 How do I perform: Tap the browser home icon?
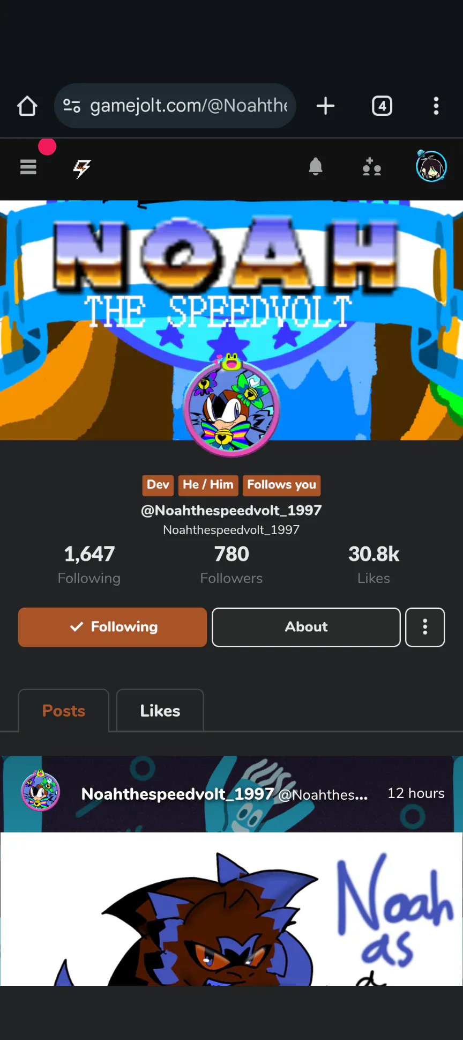pos(27,106)
